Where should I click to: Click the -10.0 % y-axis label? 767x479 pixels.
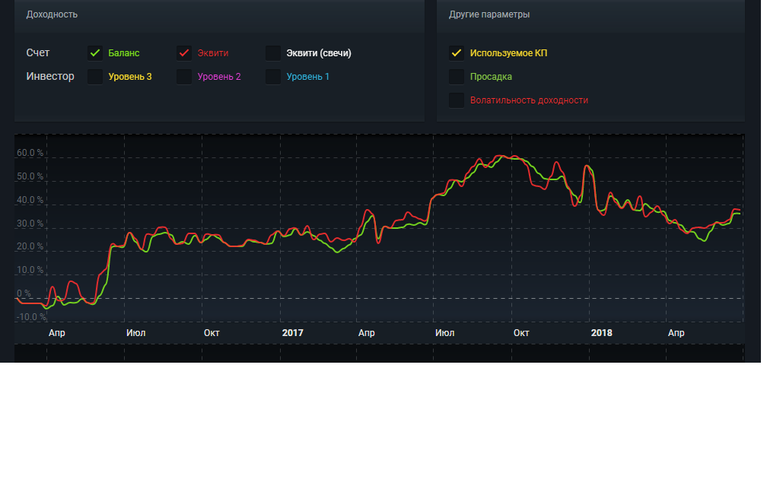click(x=30, y=317)
